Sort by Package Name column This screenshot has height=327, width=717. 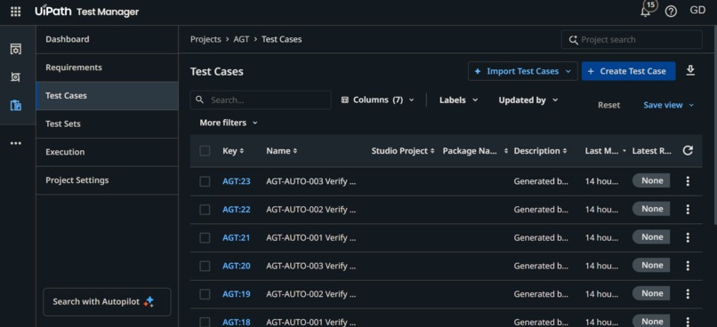475,151
